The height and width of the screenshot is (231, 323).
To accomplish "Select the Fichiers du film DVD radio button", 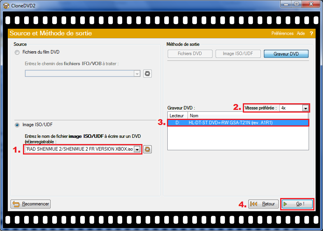I will click(17, 52).
